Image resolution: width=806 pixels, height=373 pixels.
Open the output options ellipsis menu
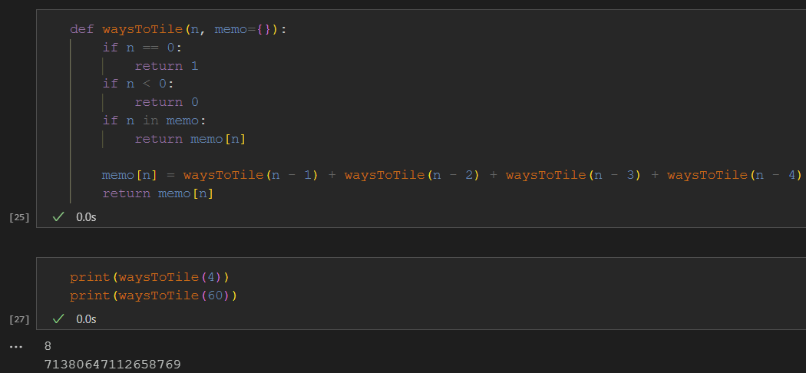[x=16, y=347]
